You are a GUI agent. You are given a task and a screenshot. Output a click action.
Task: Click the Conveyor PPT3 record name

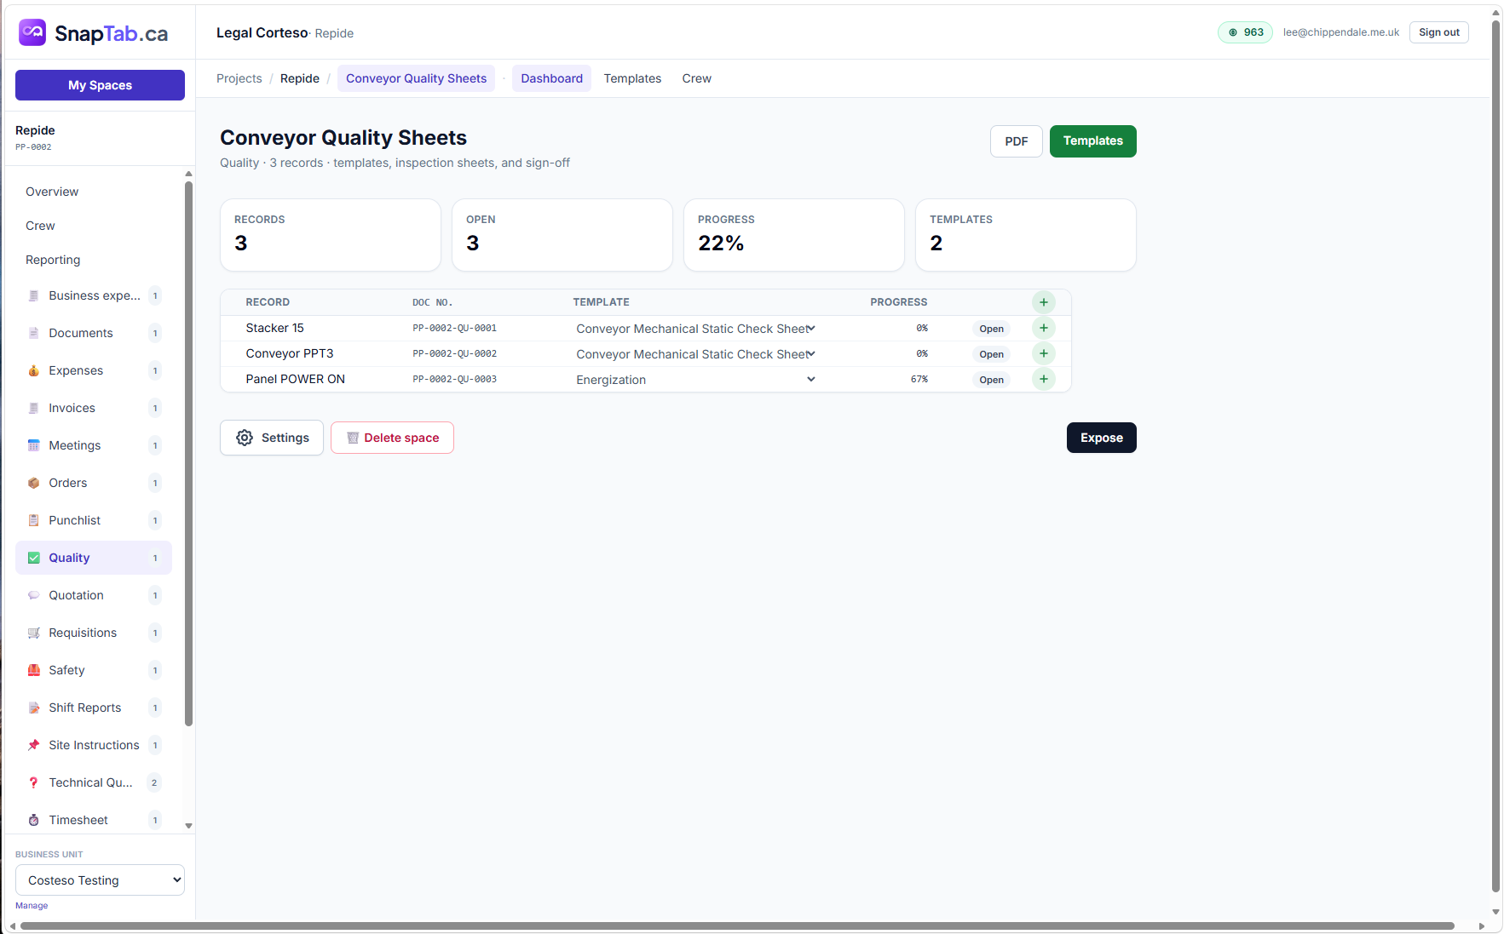pyautogui.click(x=290, y=353)
